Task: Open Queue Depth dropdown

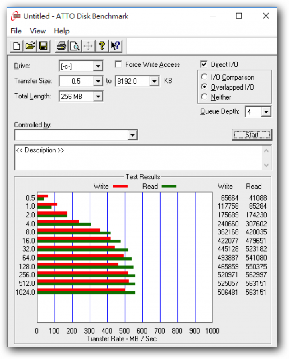Action: pyautogui.click(x=266, y=112)
